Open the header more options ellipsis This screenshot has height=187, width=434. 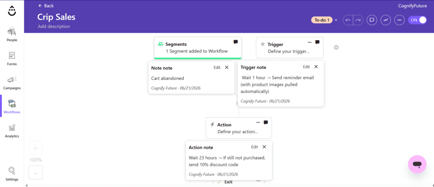[399, 20]
